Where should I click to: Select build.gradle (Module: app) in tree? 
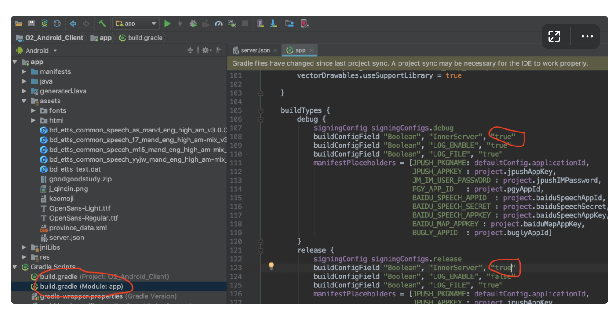(81, 287)
